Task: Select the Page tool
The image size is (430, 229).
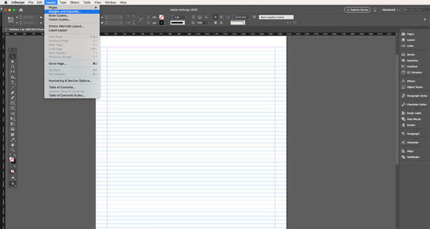Action: pos(12,67)
